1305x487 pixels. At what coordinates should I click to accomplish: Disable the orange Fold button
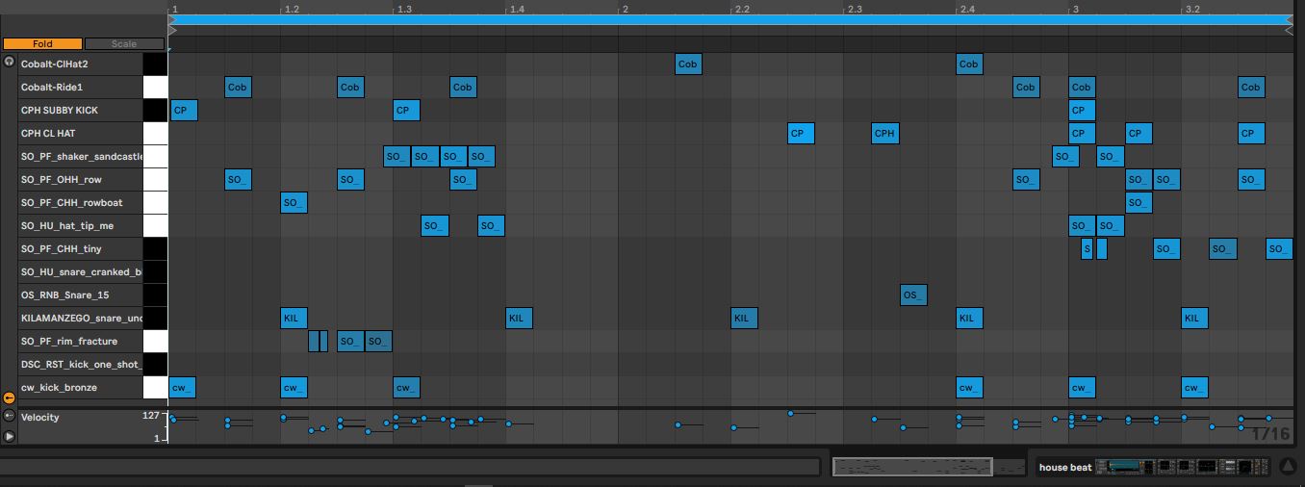click(42, 44)
